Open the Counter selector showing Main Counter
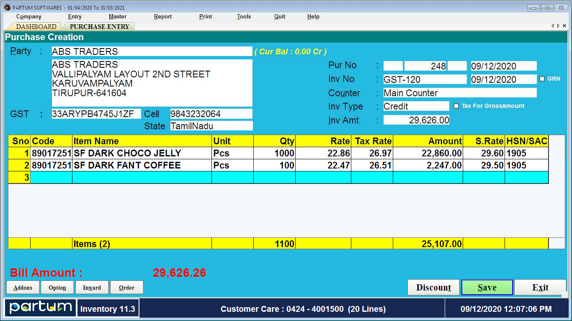The image size is (572, 321). tap(460, 93)
